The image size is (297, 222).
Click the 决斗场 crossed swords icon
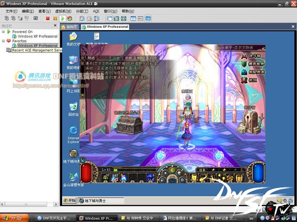(x=244, y=56)
